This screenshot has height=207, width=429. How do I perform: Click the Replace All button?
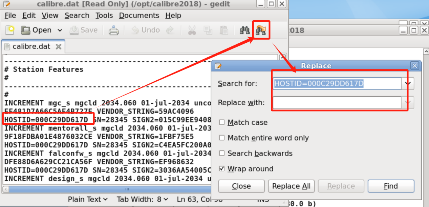click(x=291, y=186)
